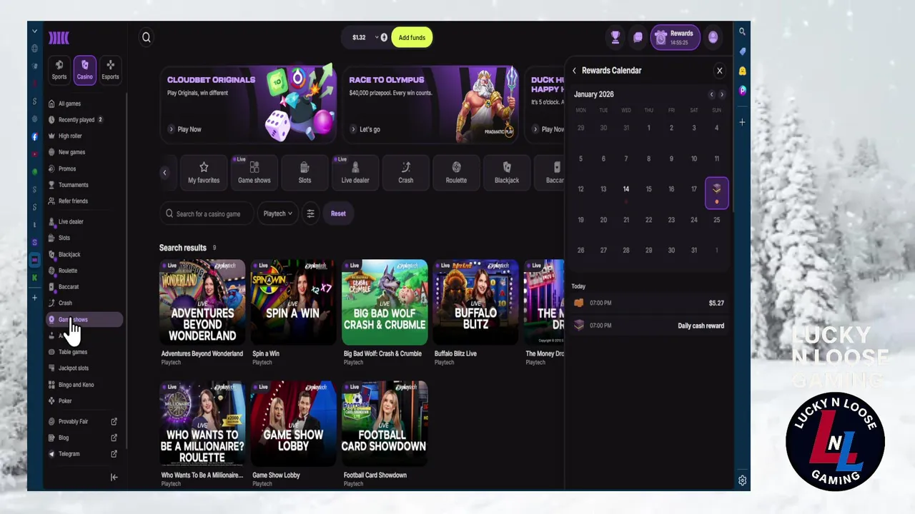Open the Blog external link
Screen dimensions: 915x514
[x=84, y=438]
